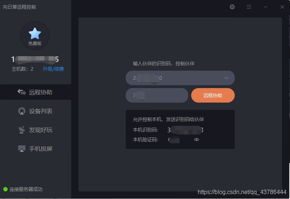Click the 发现好玩 satellite dish icon
Viewport: 290px width, 199px height.
click(22, 130)
